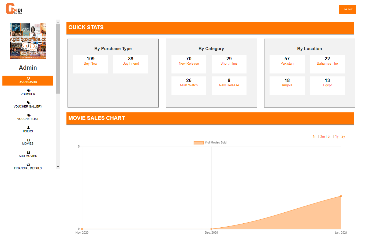The width and height of the screenshot is (366, 240).
Task: Click the Admin profile picture thumbnail
Action: [28, 41]
